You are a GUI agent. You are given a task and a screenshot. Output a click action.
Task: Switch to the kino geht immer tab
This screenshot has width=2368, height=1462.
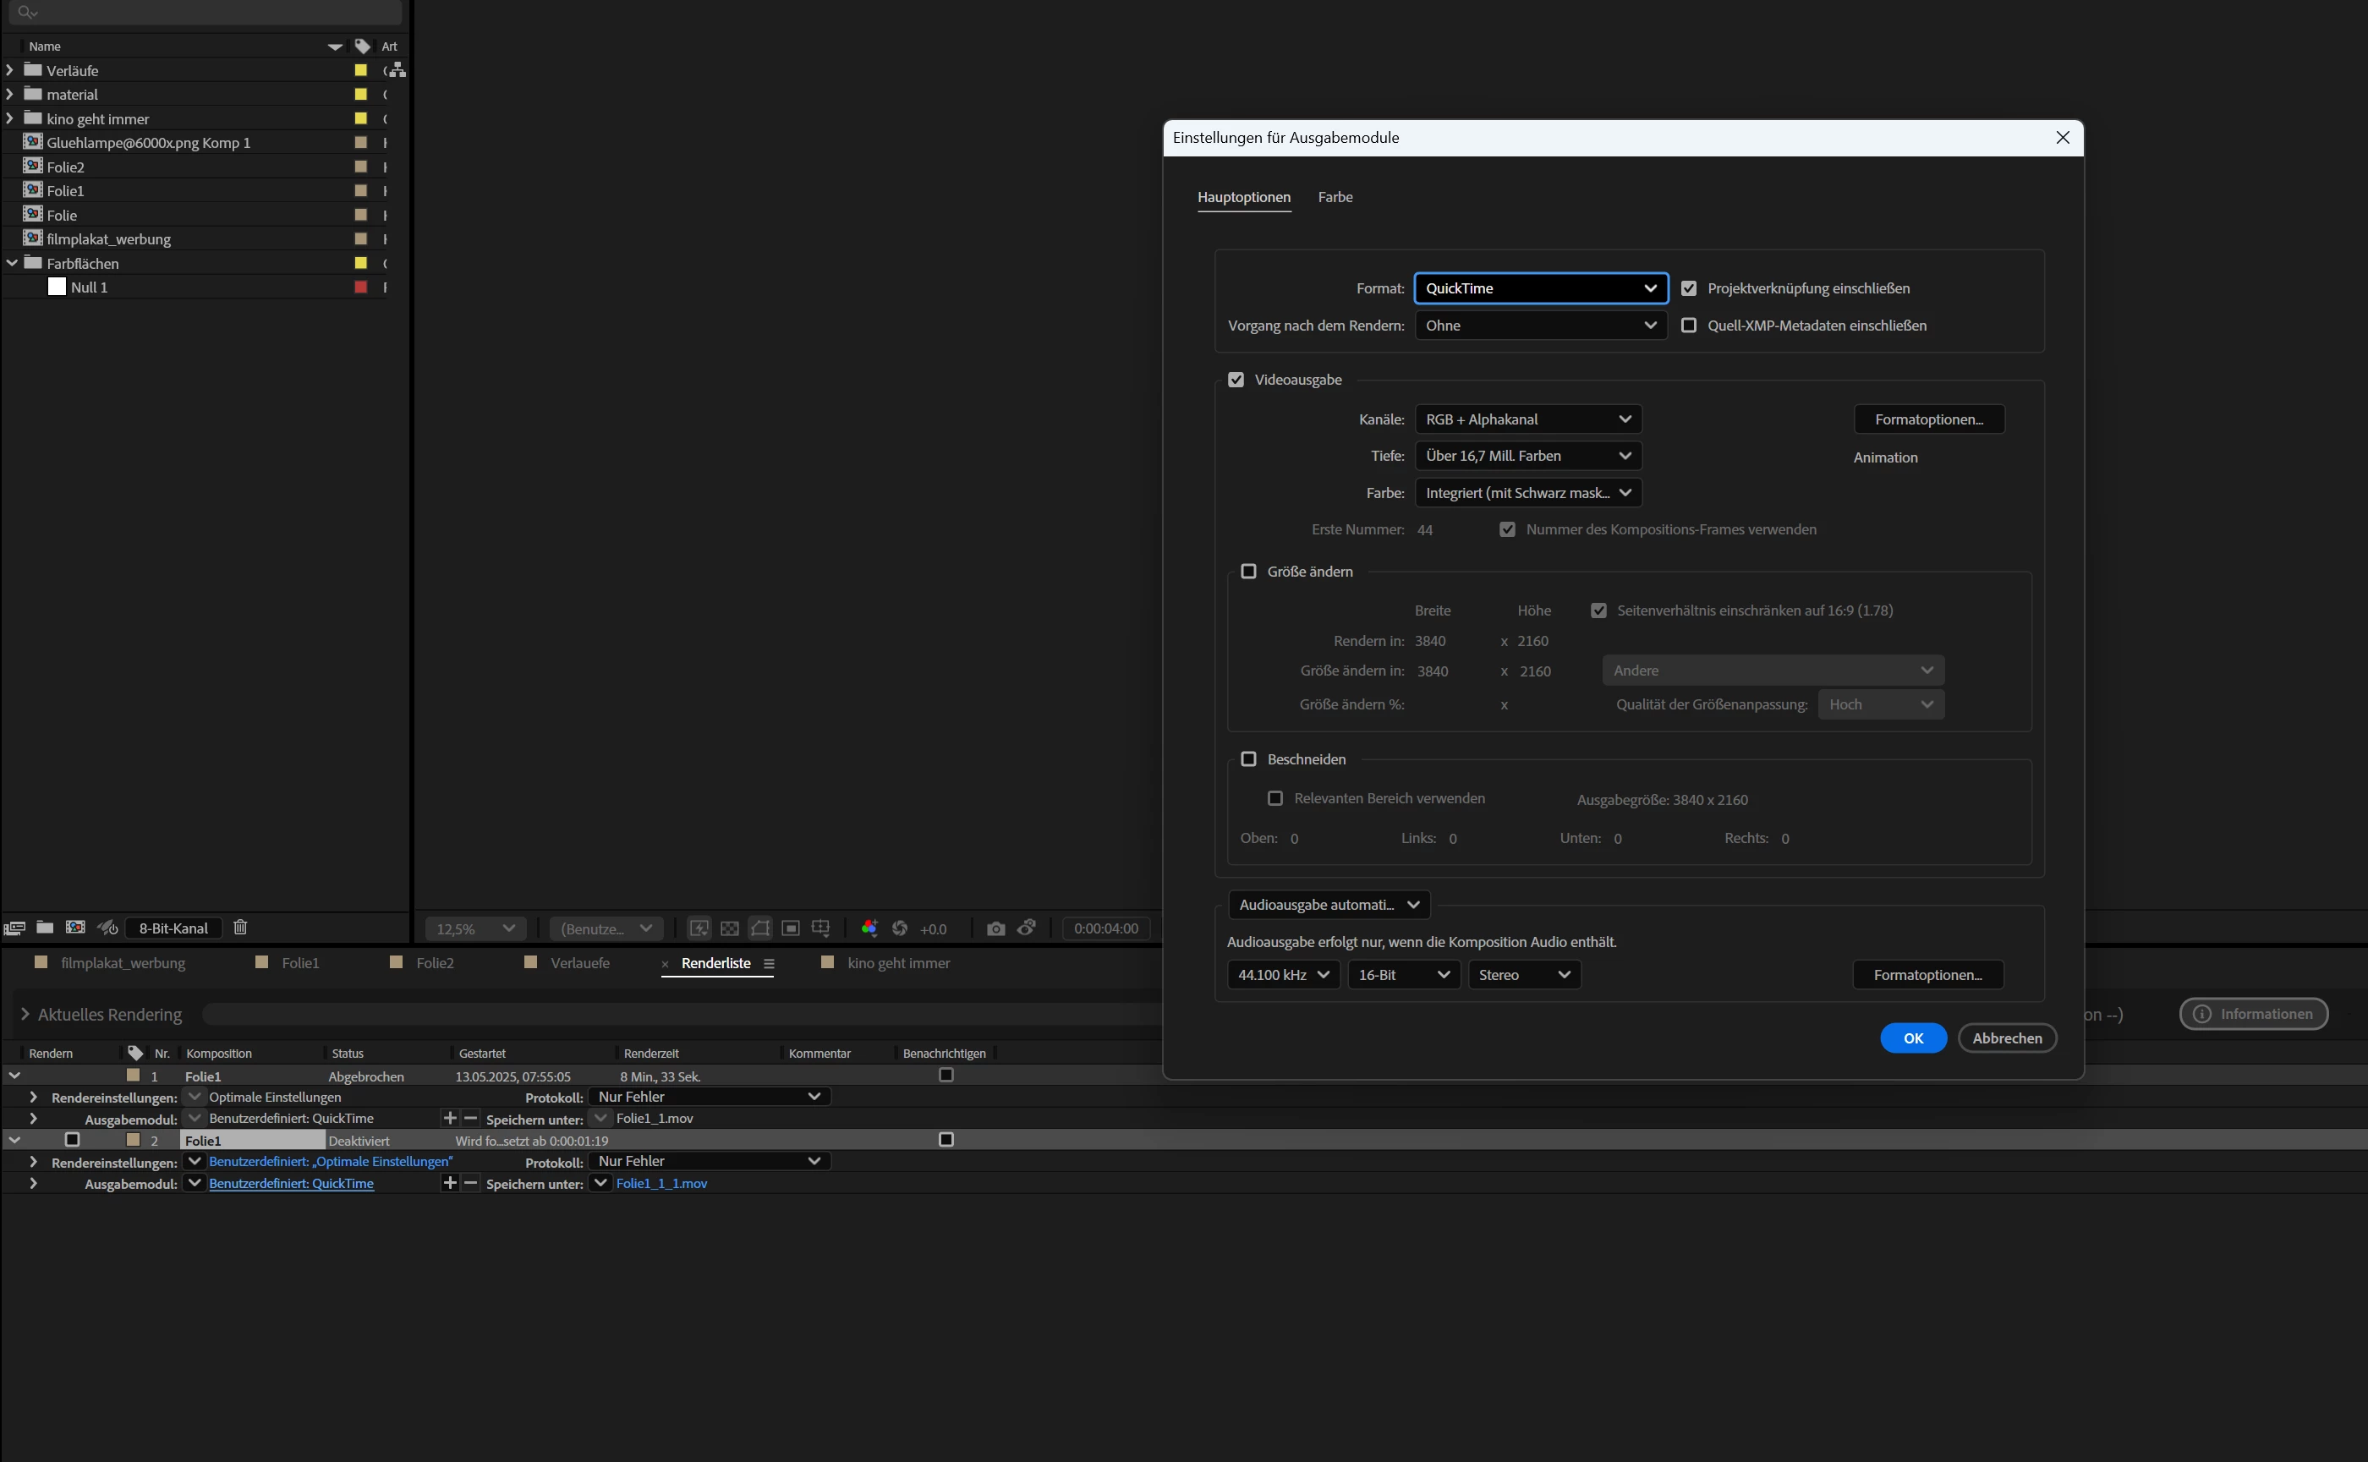coord(897,963)
